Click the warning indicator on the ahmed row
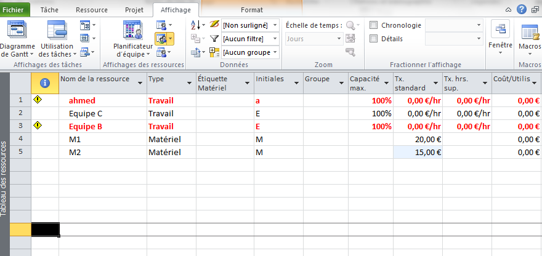This screenshot has width=542, height=256. tap(38, 100)
